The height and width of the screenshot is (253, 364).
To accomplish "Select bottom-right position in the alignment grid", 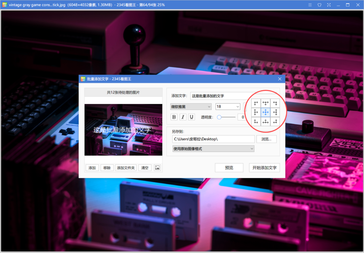I will click(276, 121).
